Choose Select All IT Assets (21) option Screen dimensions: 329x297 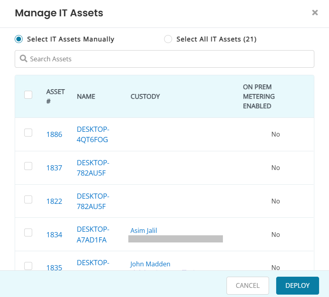tap(168, 39)
